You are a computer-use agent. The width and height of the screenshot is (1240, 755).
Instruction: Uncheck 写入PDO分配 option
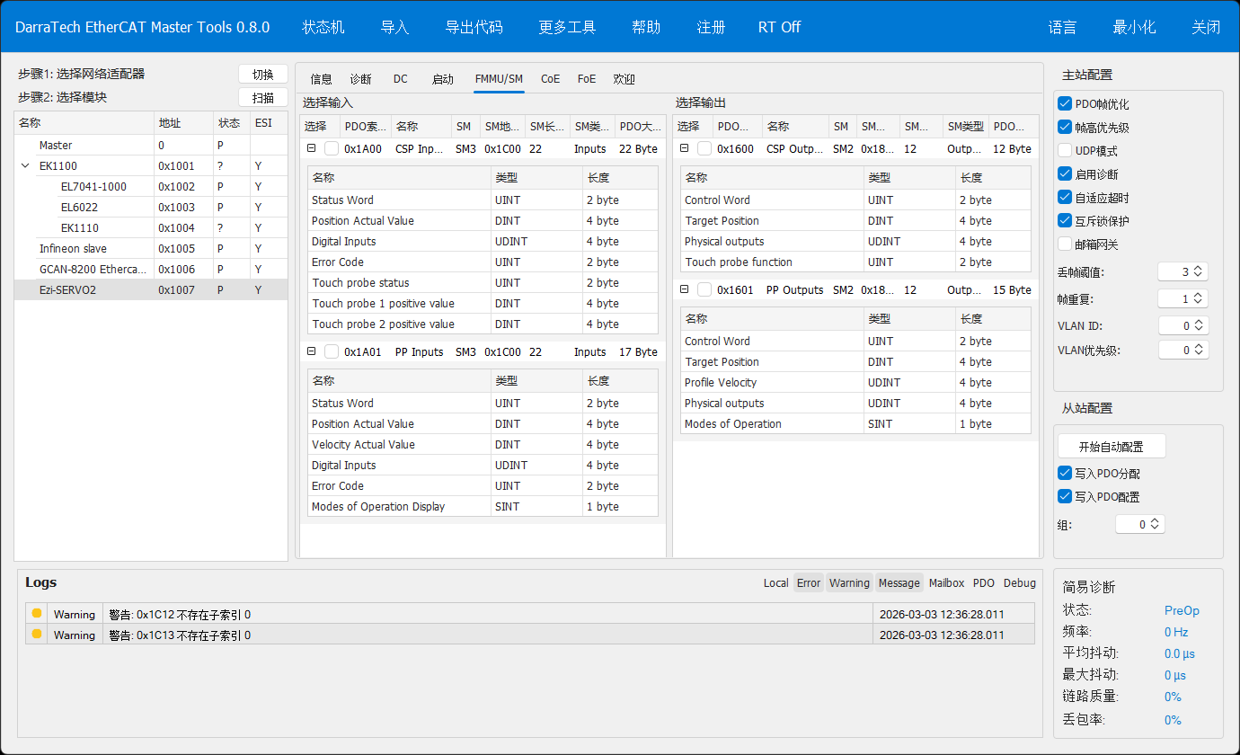click(x=1065, y=474)
